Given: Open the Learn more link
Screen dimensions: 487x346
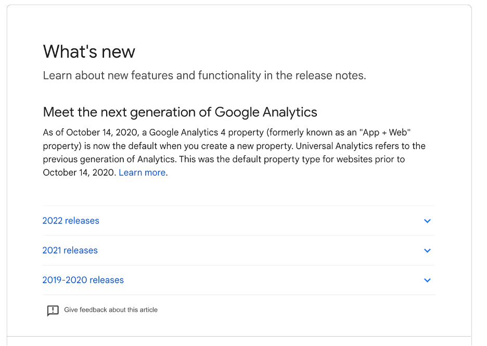Looking at the screenshot, I should (x=142, y=172).
